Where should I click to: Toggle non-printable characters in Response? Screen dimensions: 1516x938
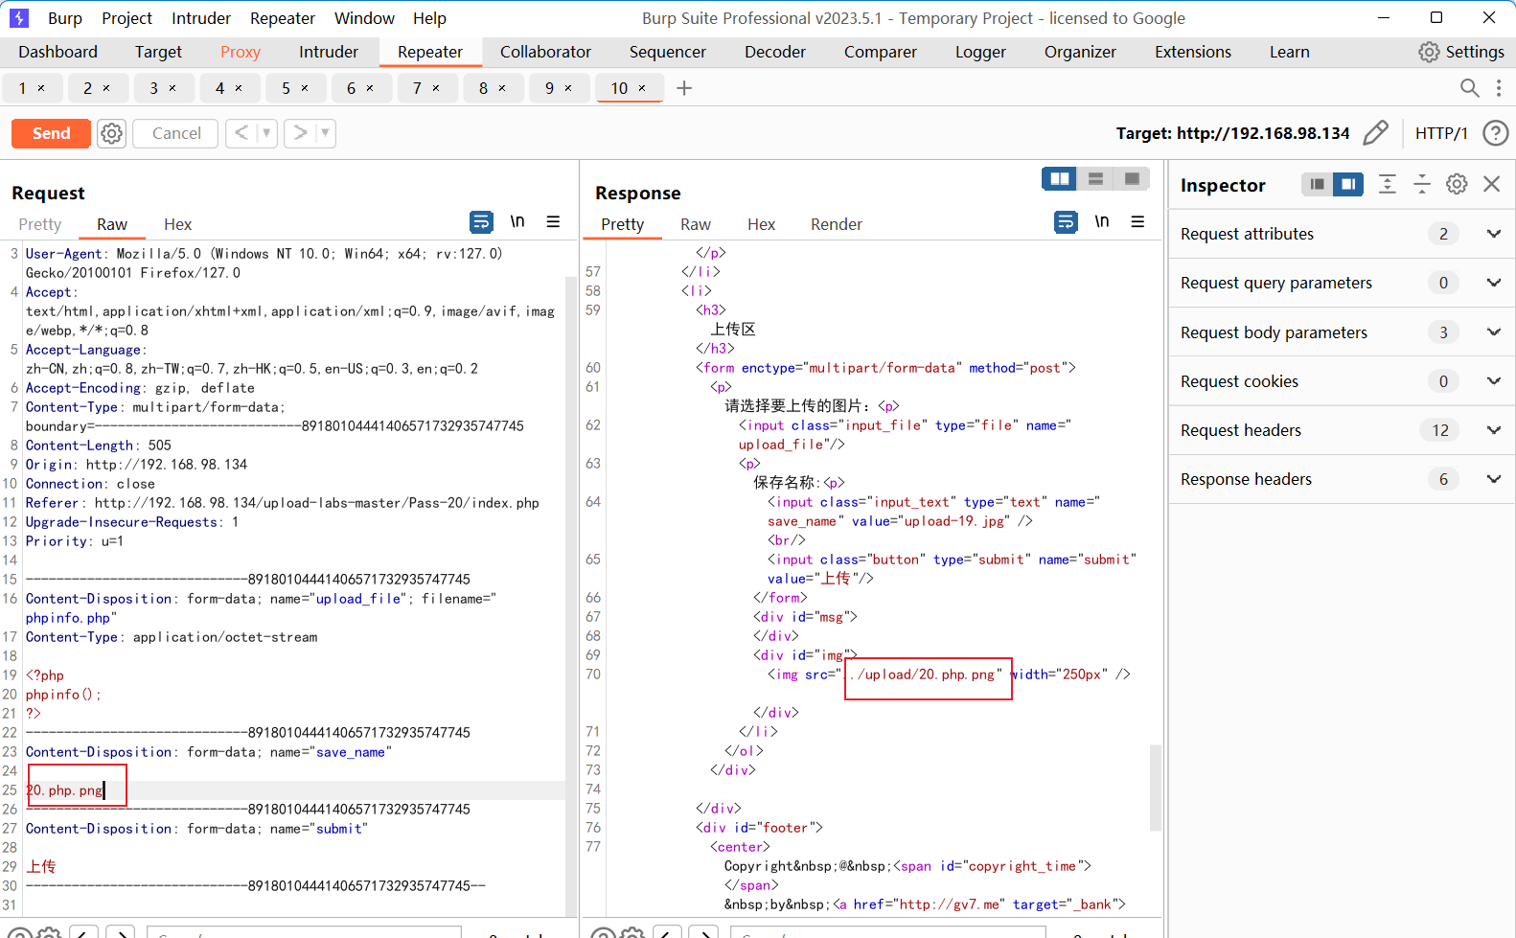(1102, 222)
